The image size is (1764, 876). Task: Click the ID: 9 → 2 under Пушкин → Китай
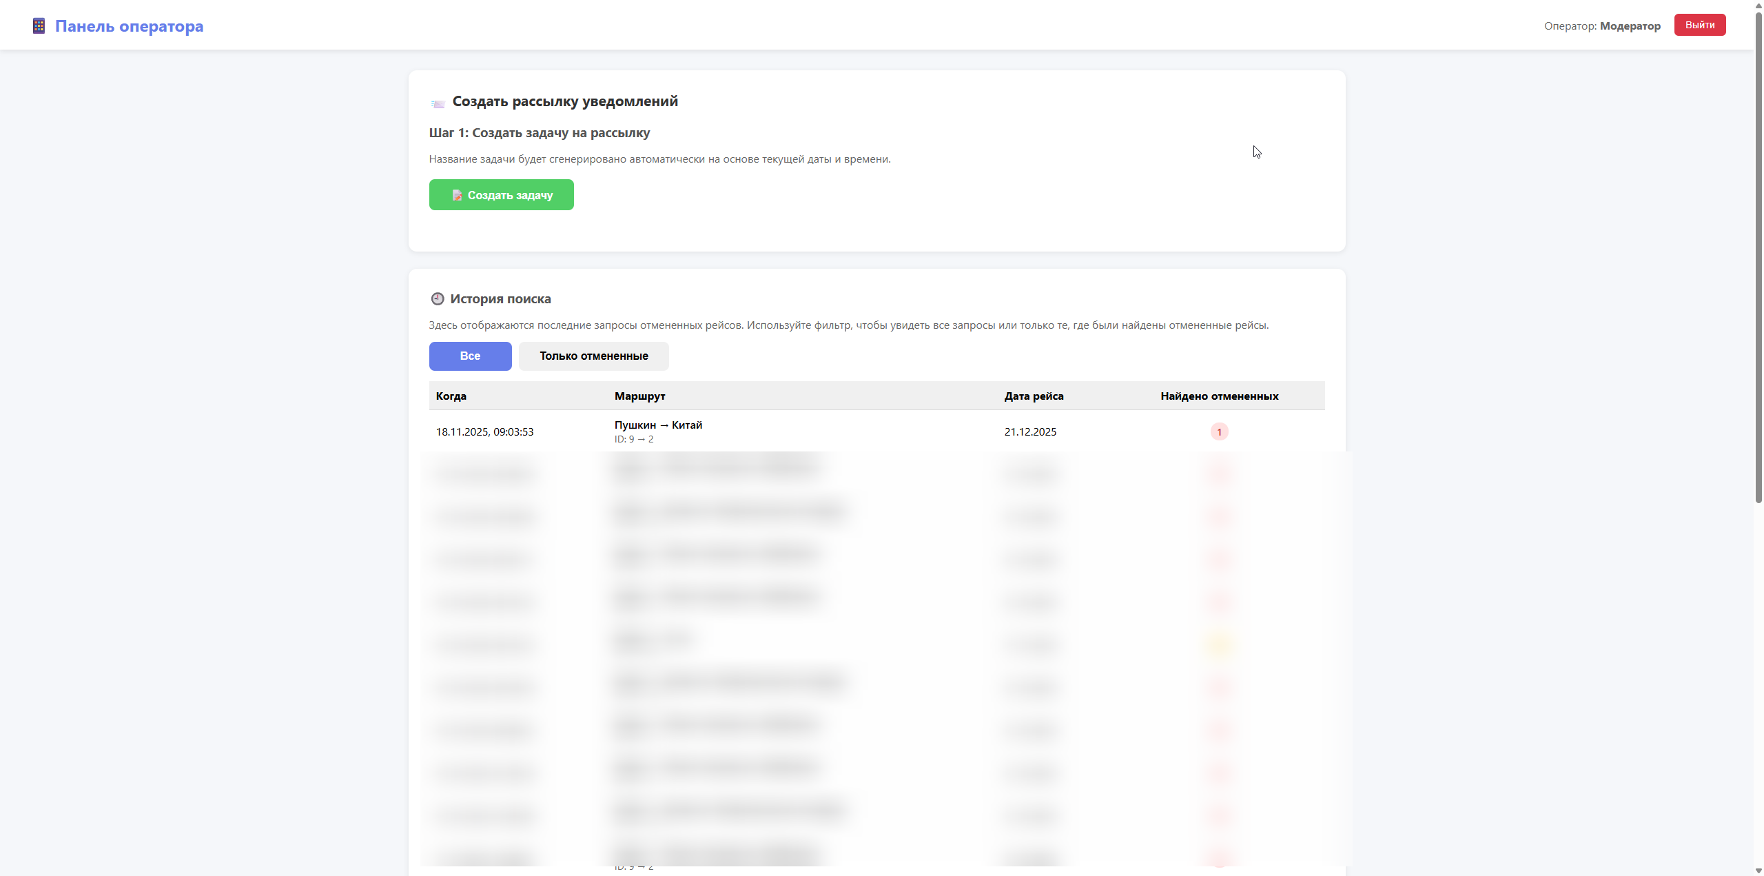tap(634, 440)
